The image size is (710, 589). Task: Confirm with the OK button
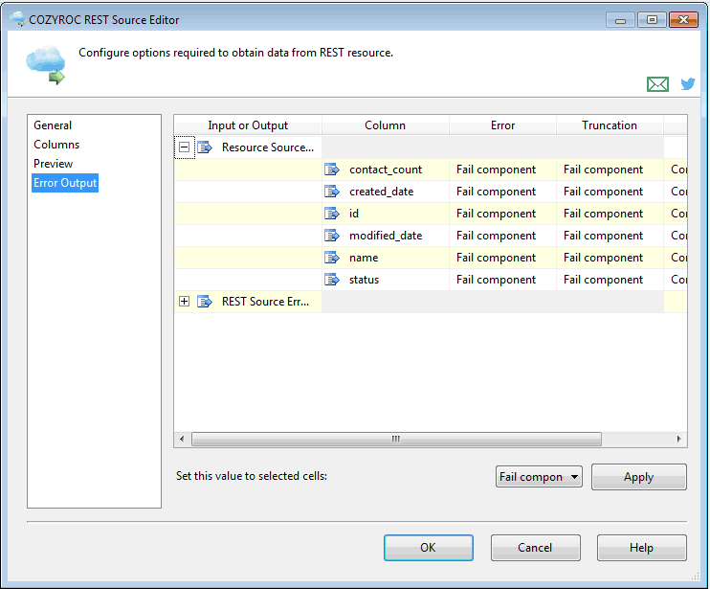tap(429, 548)
